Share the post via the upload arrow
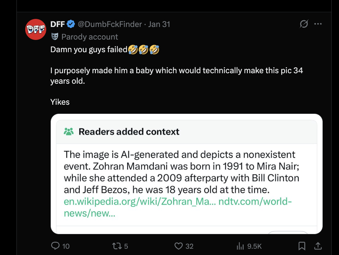Image resolution: width=339 pixels, height=255 pixels. [x=318, y=246]
